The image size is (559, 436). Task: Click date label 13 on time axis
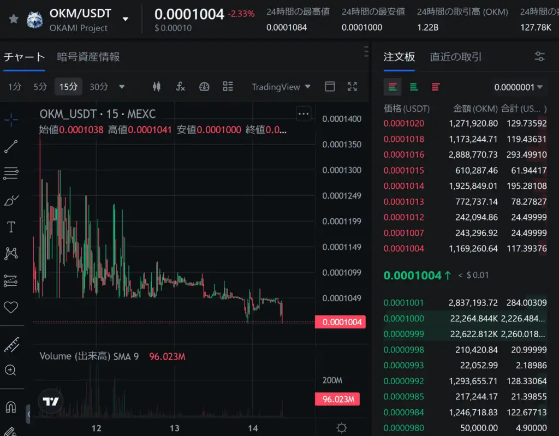(x=174, y=428)
